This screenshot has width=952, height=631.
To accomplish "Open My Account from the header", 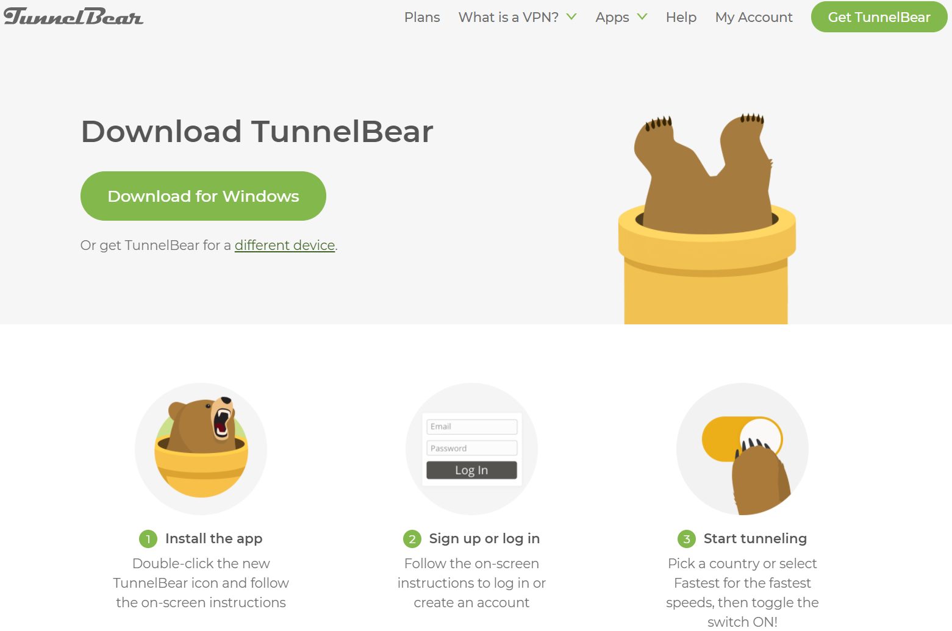I will pyautogui.click(x=754, y=17).
